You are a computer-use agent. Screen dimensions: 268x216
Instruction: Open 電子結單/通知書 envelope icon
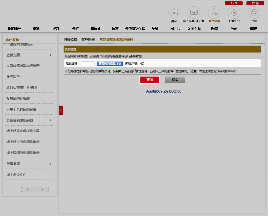pos(194,13)
